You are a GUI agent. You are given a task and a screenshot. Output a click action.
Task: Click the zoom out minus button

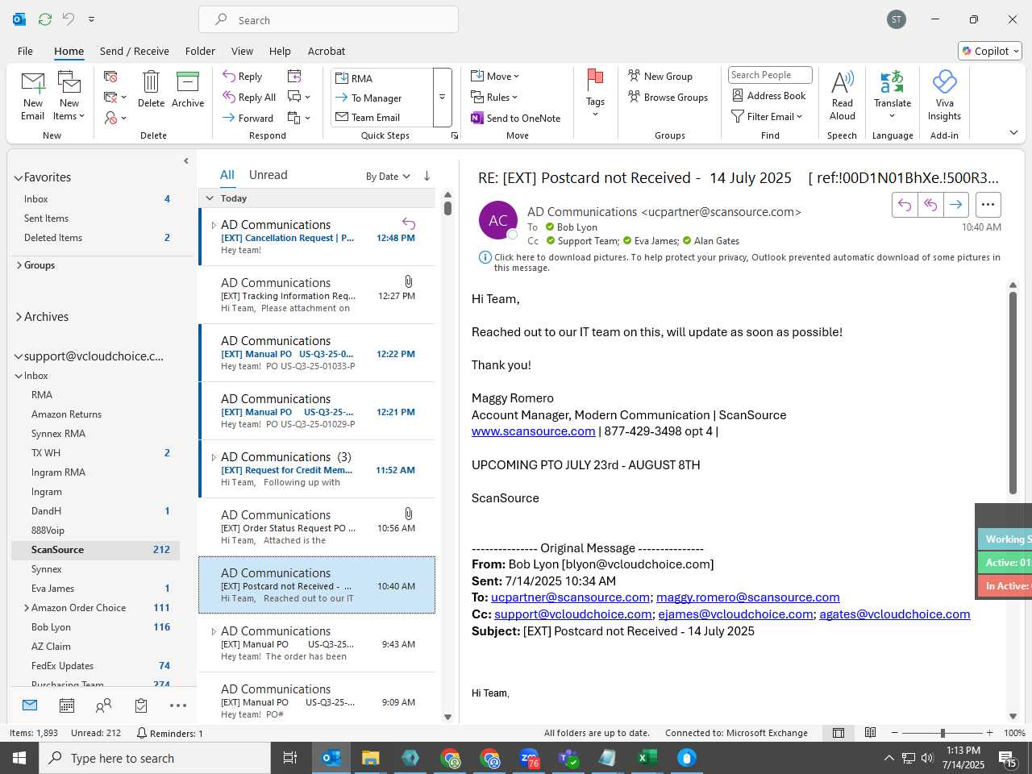point(895,733)
